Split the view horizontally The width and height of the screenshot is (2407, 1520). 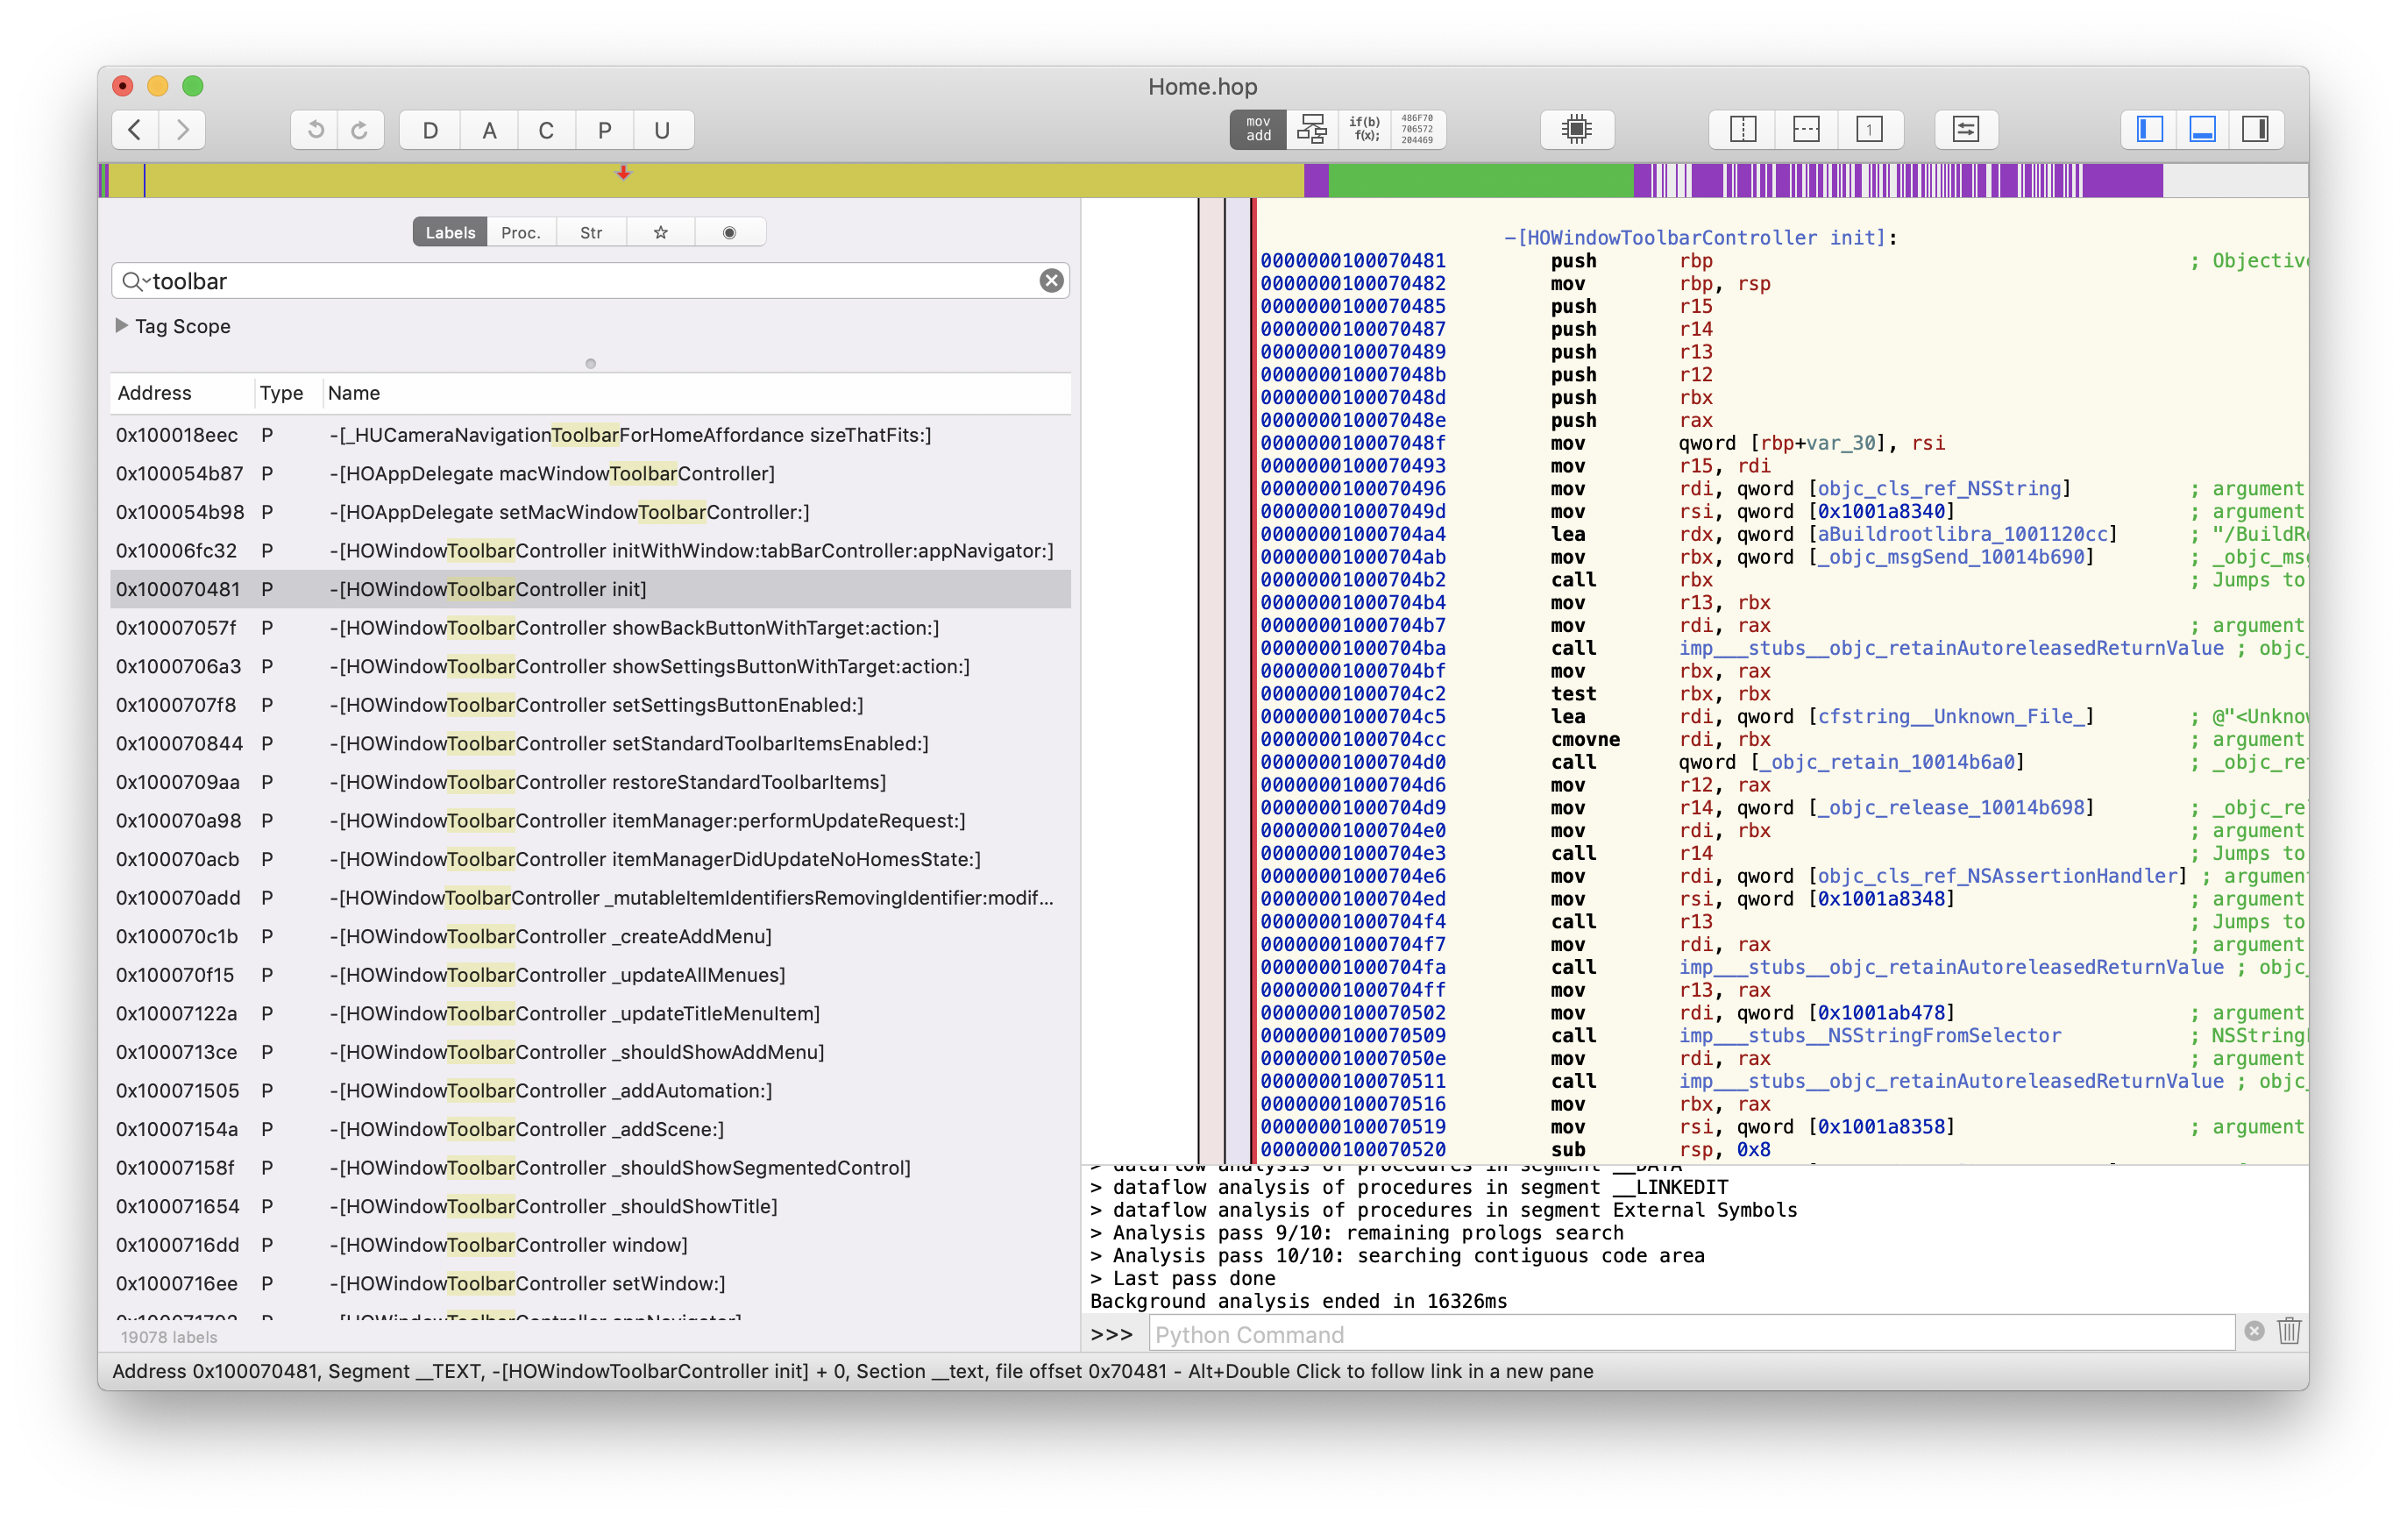(1806, 130)
